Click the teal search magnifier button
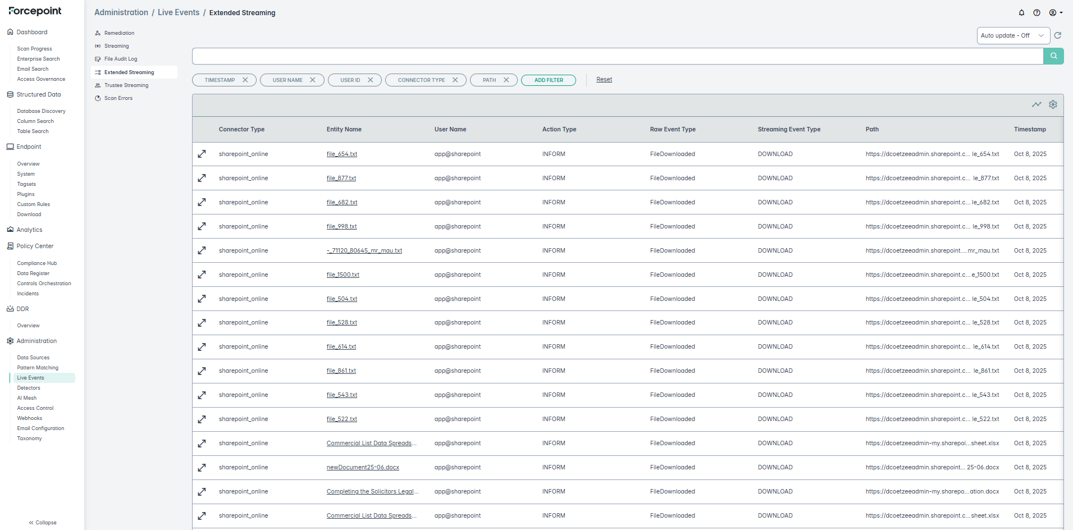 [x=1053, y=56]
